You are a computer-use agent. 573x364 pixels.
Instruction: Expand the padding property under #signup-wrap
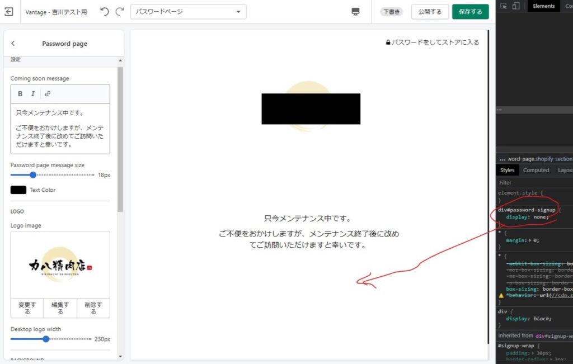pos(532,353)
